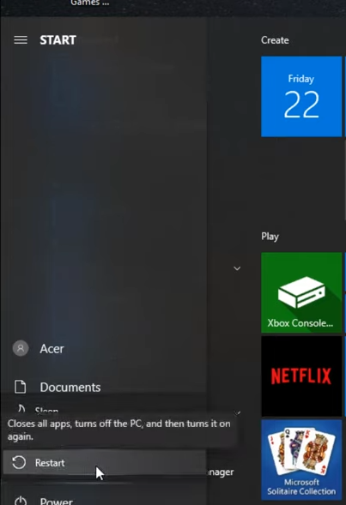This screenshot has width=346, height=505.
Task: Open the Acer account name
Action: (52, 348)
